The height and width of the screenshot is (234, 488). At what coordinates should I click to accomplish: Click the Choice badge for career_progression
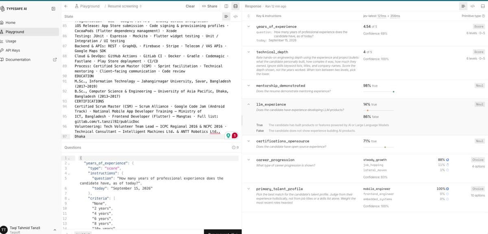(478, 160)
